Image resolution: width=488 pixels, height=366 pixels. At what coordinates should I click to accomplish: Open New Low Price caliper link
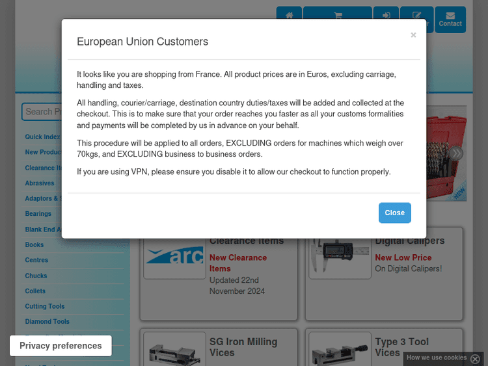pyautogui.click(x=403, y=257)
